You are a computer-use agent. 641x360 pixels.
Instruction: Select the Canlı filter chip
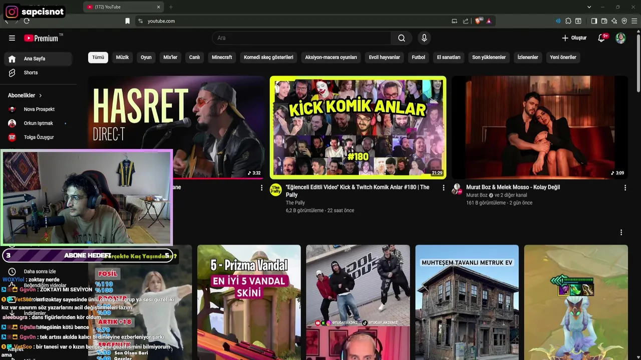[x=194, y=57]
